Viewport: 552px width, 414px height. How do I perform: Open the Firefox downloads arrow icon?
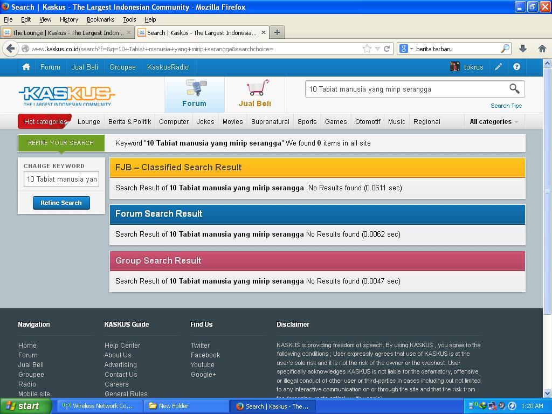523,49
